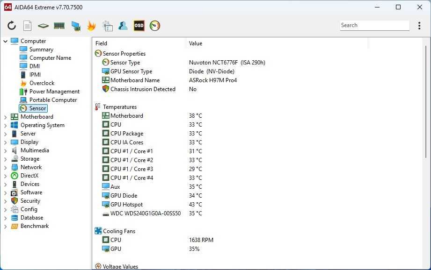431x270 pixels.
Task: Click the Operating System Windows logo icon
Action: (x=15, y=125)
